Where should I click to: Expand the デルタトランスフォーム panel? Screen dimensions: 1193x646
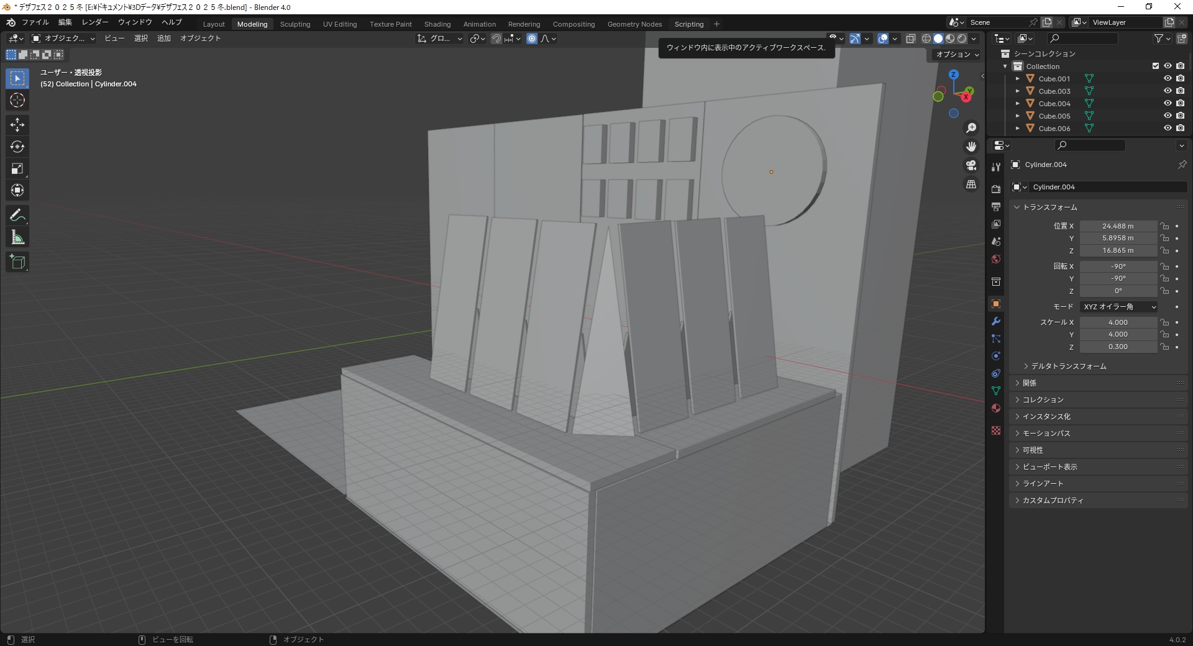(x=1068, y=366)
